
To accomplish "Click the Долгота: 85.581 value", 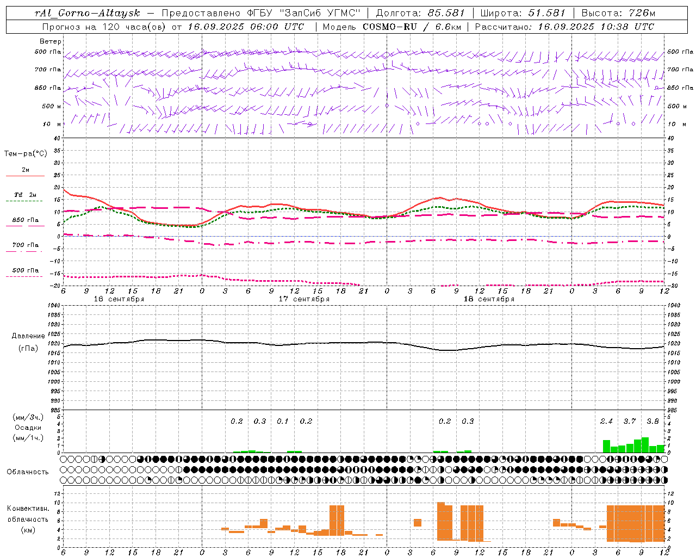I will click(421, 13).
